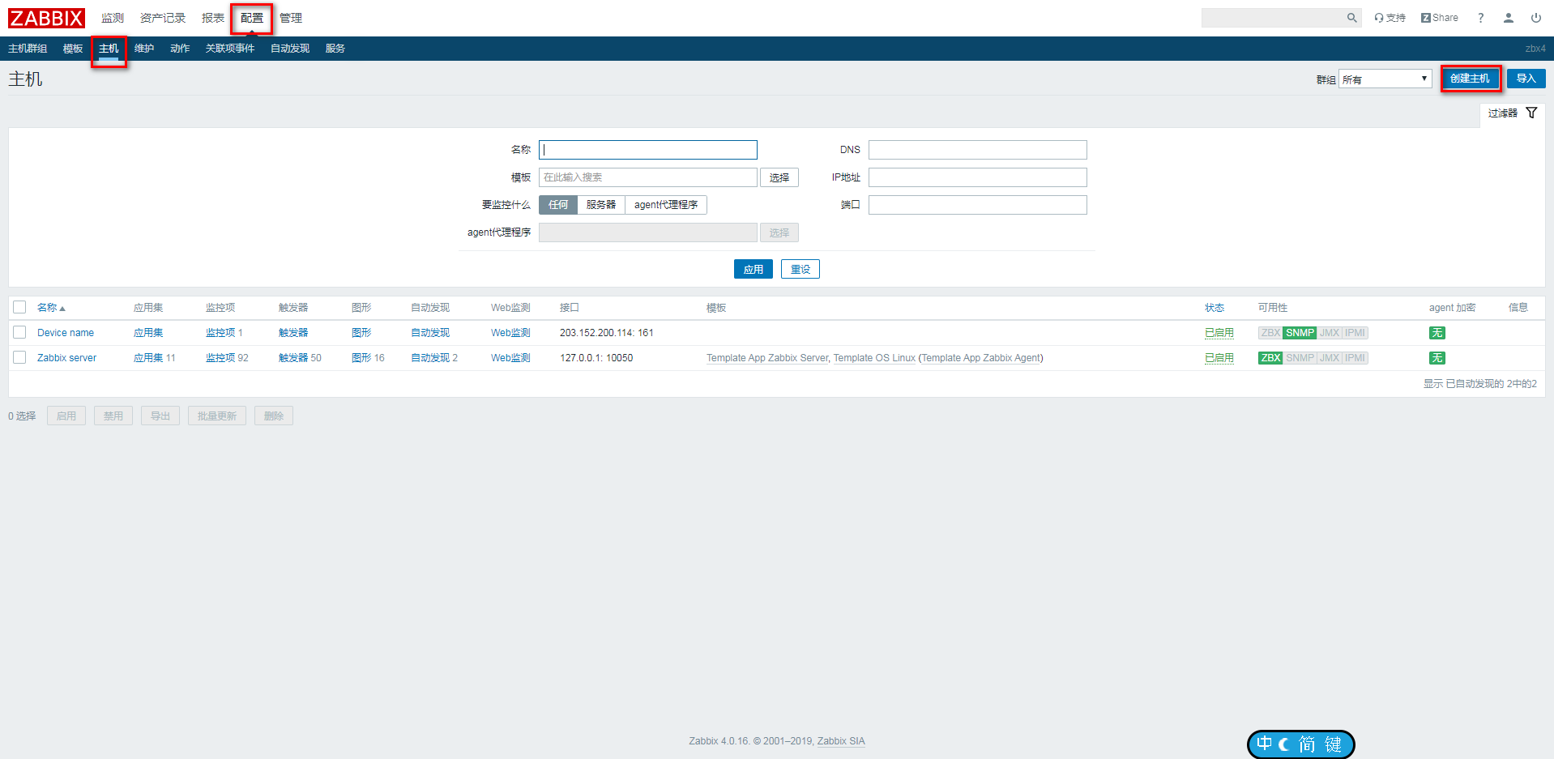This screenshot has width=1554, height=759.
Task: Click the Zabbix logo
Action: click(46, 18)
